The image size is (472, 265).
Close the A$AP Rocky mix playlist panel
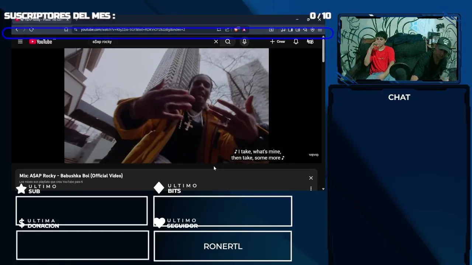coord(311,178)
